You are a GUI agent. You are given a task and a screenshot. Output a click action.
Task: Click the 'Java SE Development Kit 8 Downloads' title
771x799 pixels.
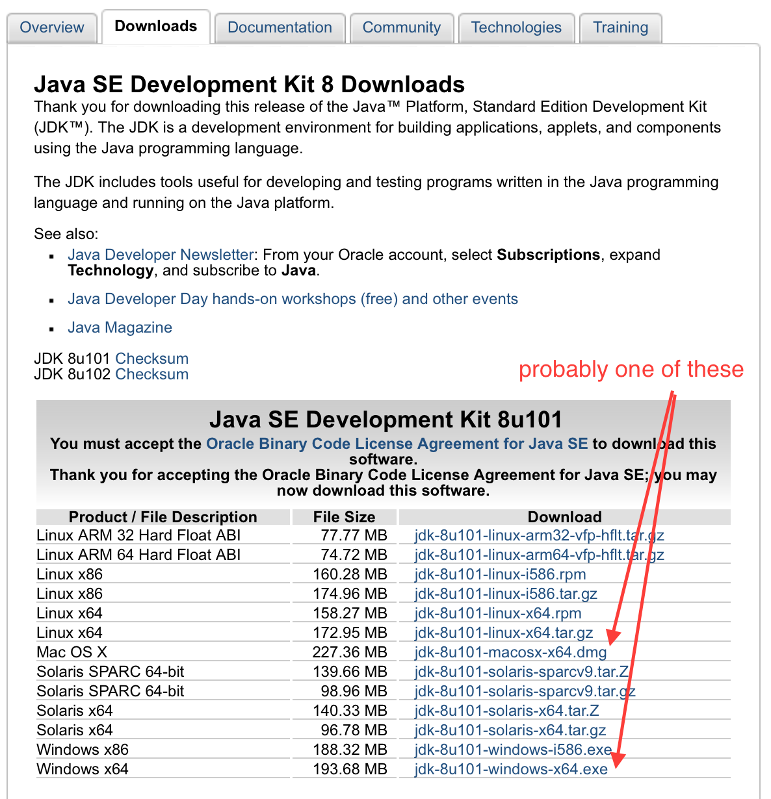[250, 84]
